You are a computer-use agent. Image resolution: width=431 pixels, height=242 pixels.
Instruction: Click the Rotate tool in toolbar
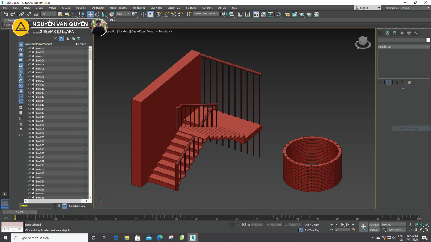[x=97, y=14]
